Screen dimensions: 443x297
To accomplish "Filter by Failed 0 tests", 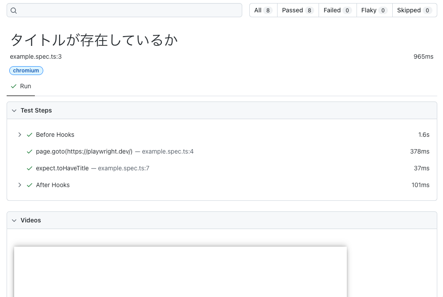I will pyautogui.click(x=338, y=11).
